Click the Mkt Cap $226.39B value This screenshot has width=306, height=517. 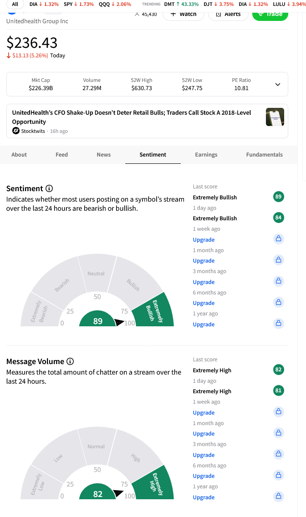tap(41, 88)
